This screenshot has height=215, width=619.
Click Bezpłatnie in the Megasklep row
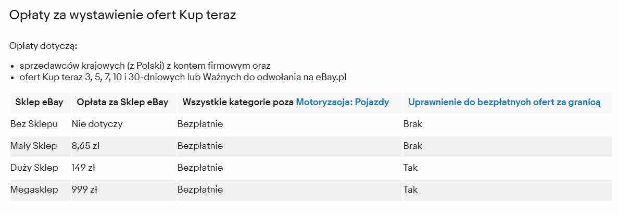tap(200, 190)
